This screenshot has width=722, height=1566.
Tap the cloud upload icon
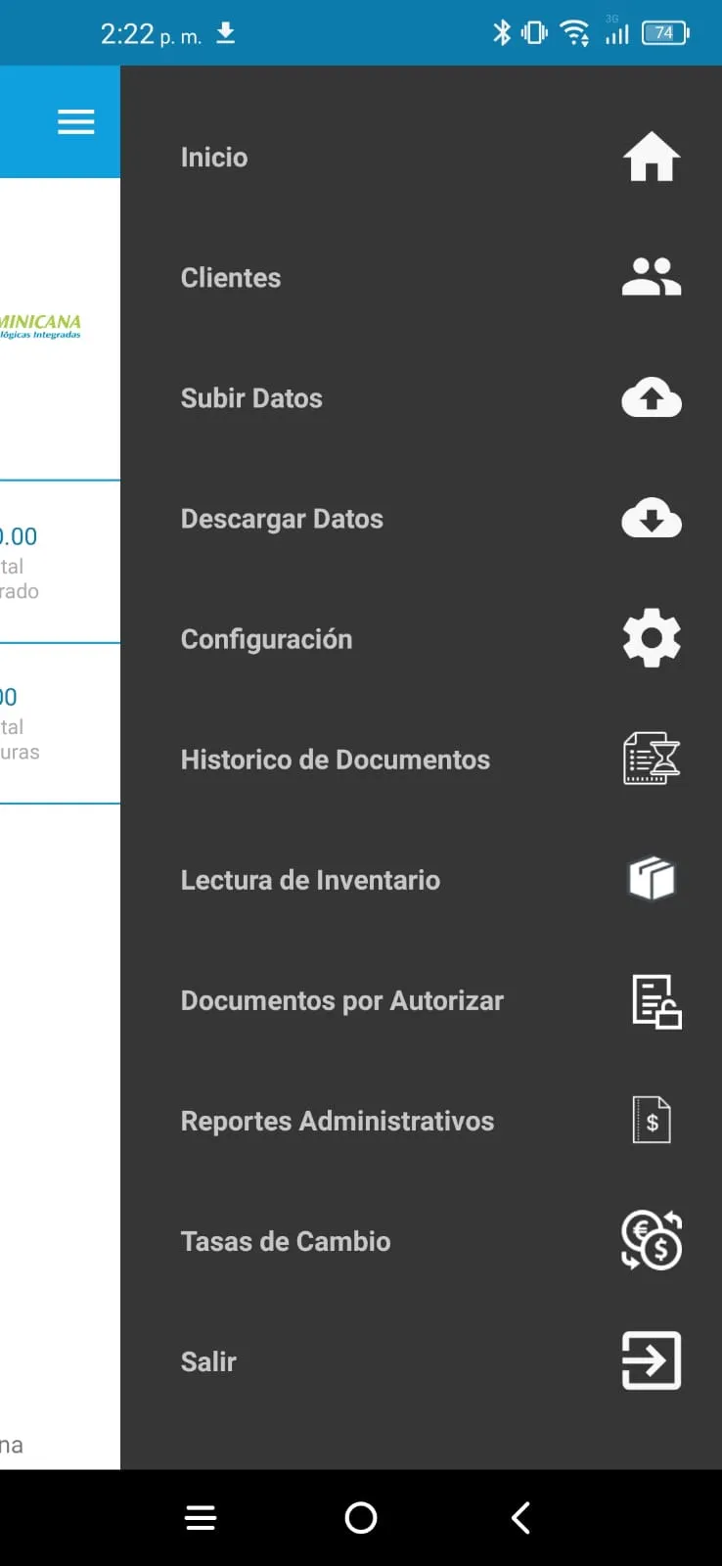point(652,398)
